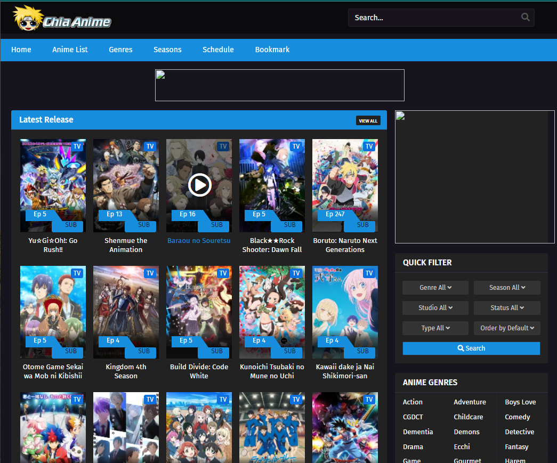Click the Ep 5 badge on Build Divide: Code White
The height and width of the screenshot is (463, 557).
pyautogui.click(x=186, y=340)
